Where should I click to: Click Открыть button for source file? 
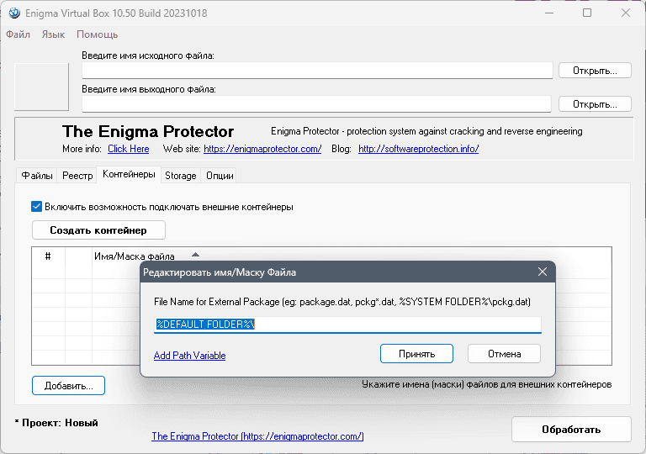595,71
